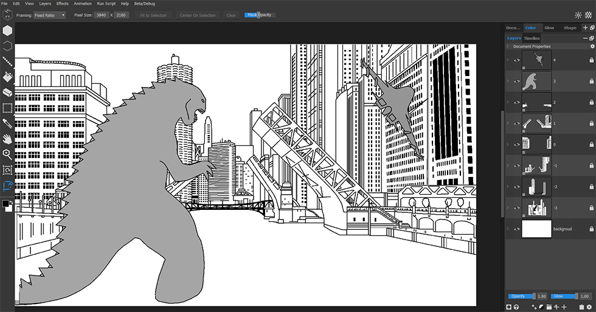596x312 pixels.
Task: Expand the Document Properties section
Action: (x=508, y=46)
